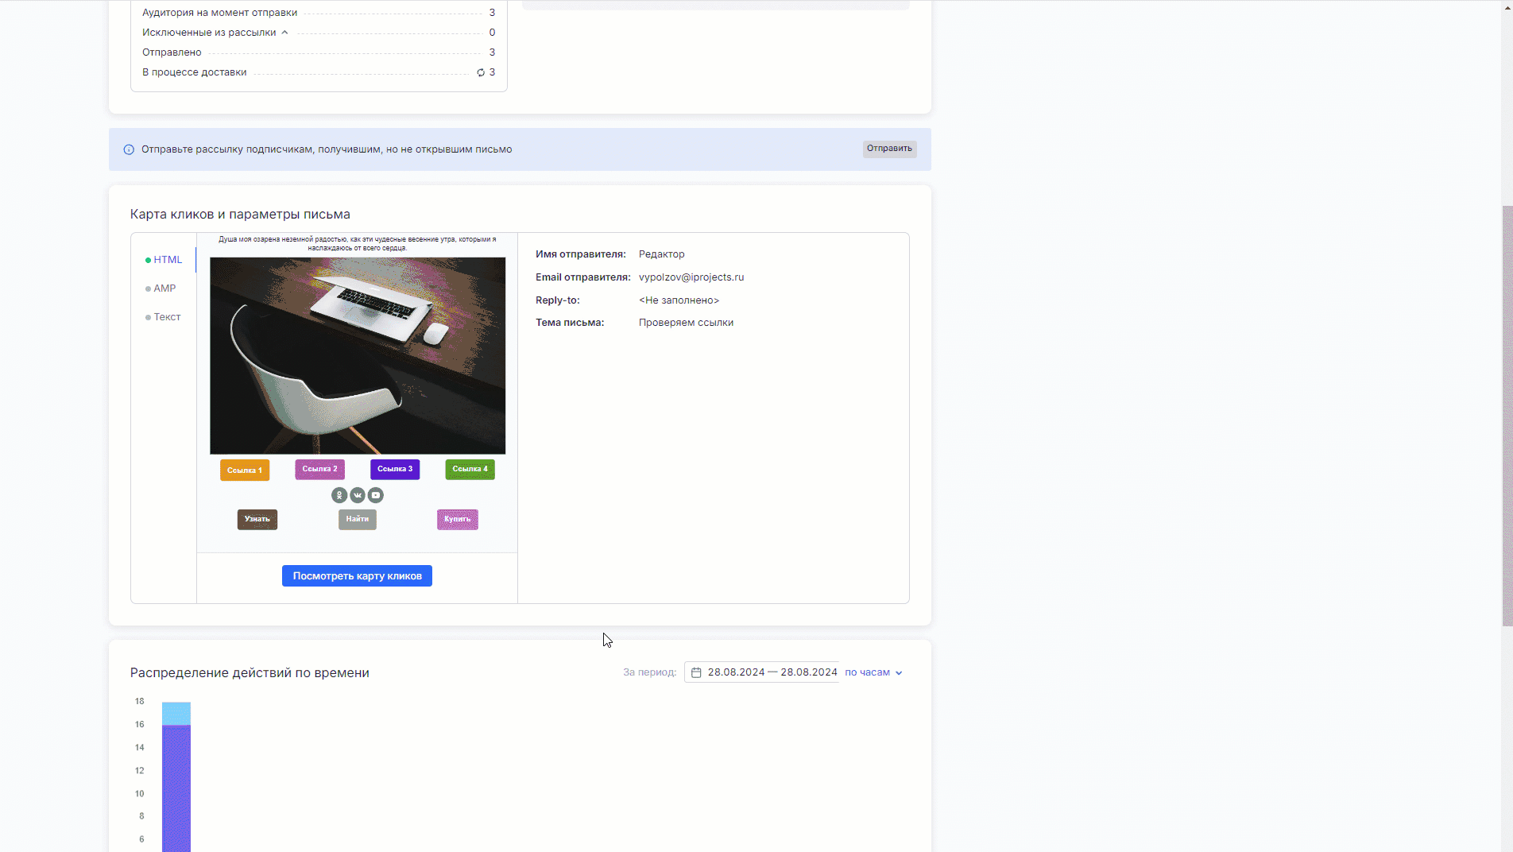This screenshot has width=1513, height=852.
Task: Click the laptop and chair email image
Action: click(358, 355)
